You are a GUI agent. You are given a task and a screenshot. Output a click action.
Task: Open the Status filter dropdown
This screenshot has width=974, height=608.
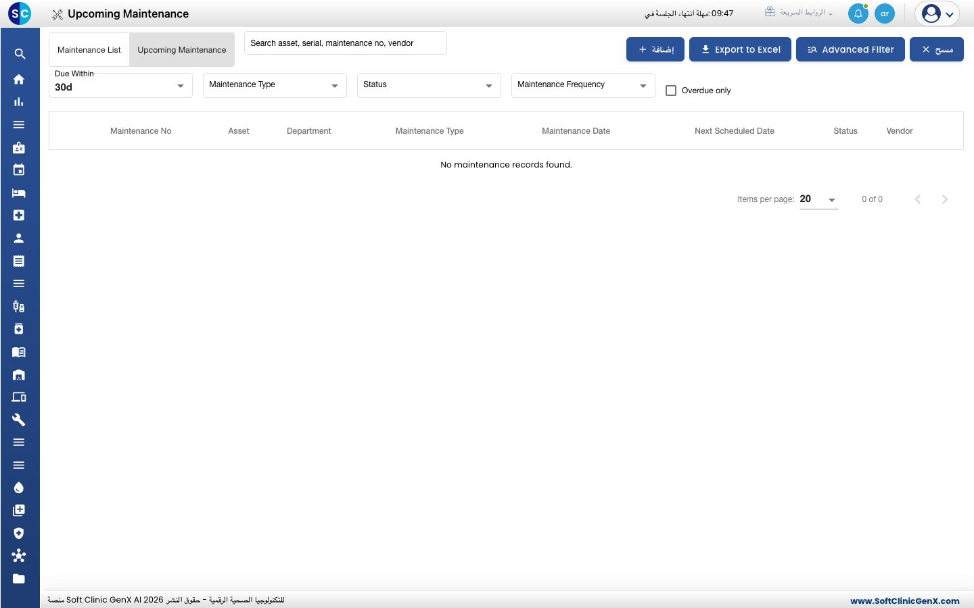[x=429, y=85]
